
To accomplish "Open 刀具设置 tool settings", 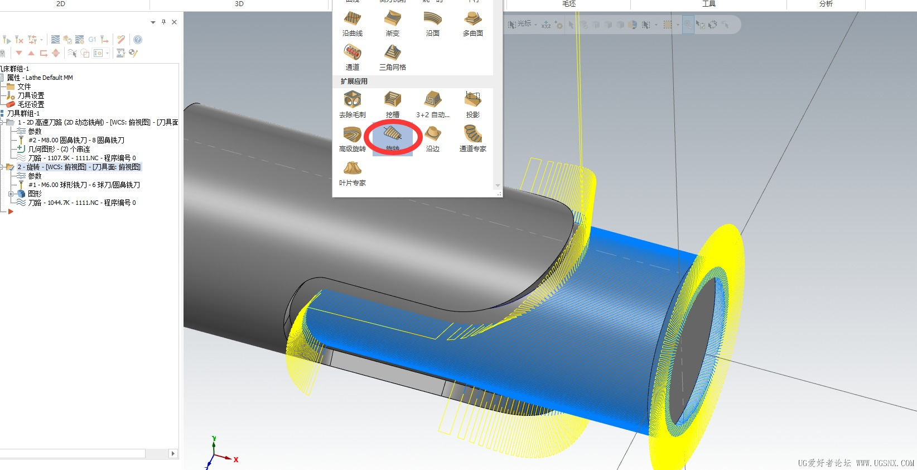I will (x=31, y=95).
